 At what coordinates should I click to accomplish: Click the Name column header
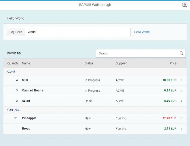(x=26, y=63)
